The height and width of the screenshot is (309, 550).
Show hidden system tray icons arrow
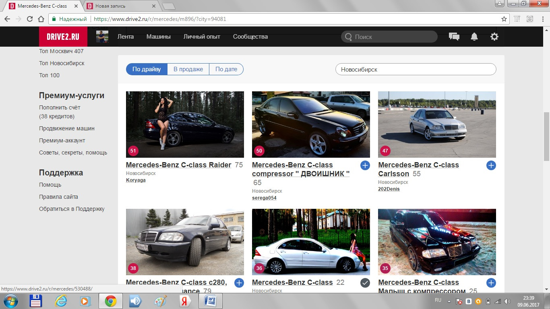point(449,301)
